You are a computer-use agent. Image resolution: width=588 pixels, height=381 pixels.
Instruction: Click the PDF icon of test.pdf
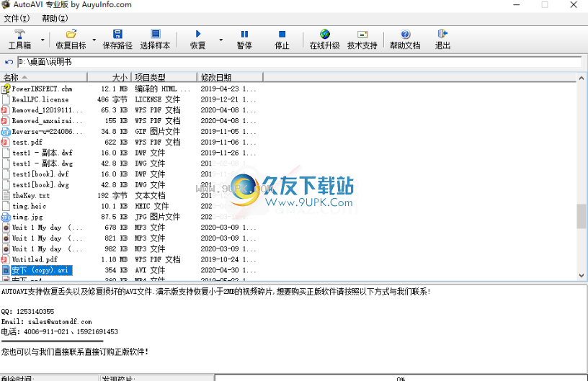coord(6,142)
